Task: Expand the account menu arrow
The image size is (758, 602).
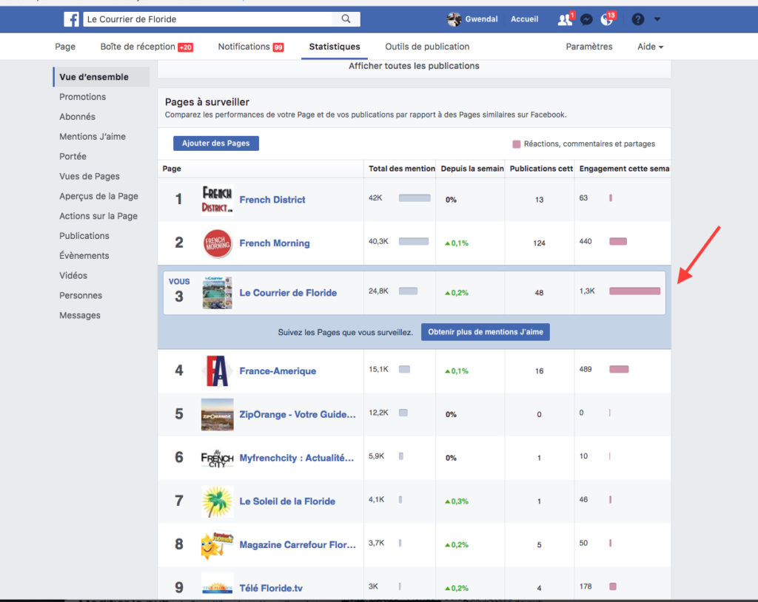Action: coord(657,19)
